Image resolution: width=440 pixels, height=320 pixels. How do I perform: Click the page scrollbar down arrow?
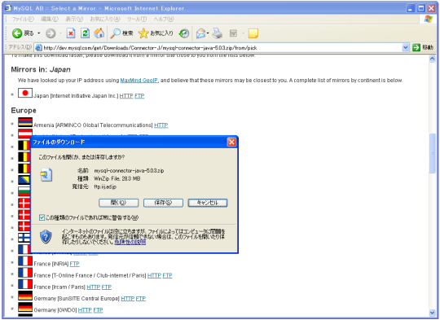(432, 313)
